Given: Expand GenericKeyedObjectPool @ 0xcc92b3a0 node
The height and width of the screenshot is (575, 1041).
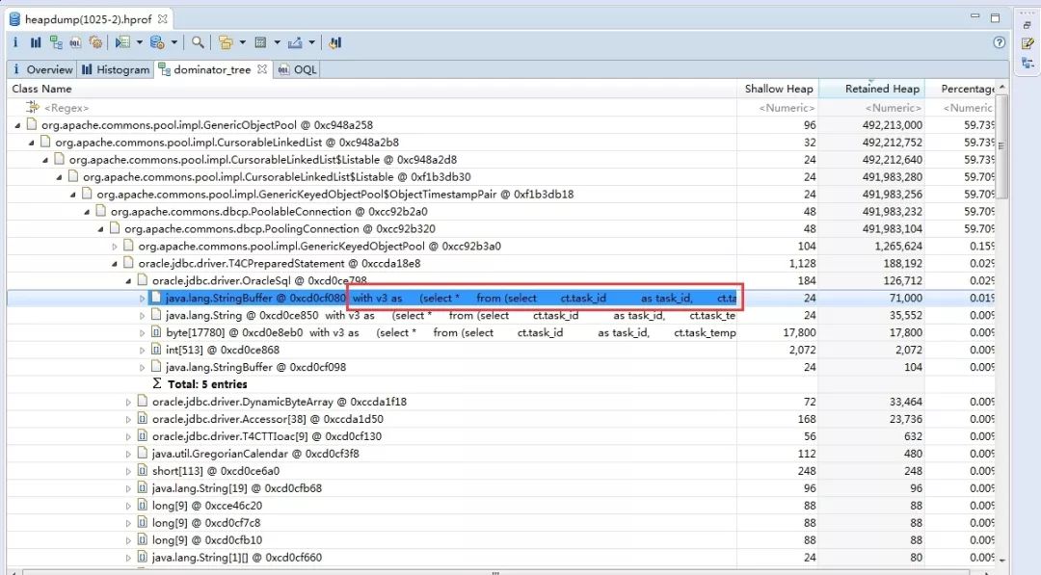Looking at the screenshot, I should [x=115, y=246].
